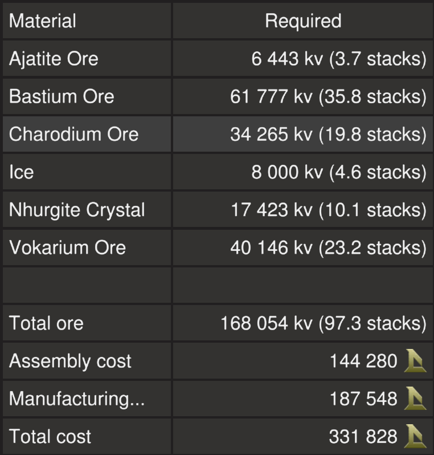Click the Total cost label
Screen dimensions: 434x455
[50, 437]
